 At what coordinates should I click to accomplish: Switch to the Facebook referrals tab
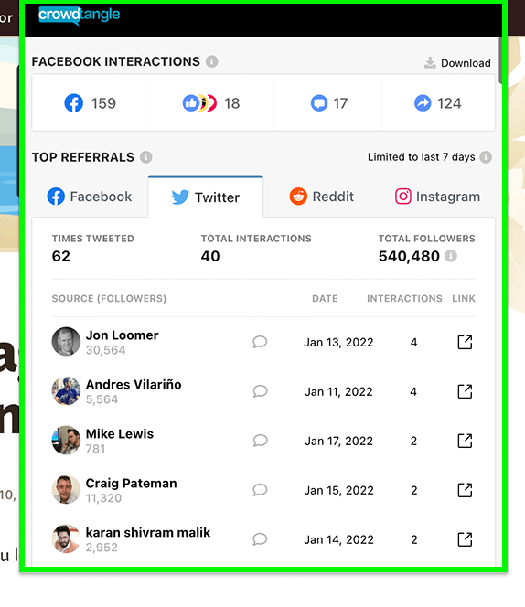(x=90, y=197)
